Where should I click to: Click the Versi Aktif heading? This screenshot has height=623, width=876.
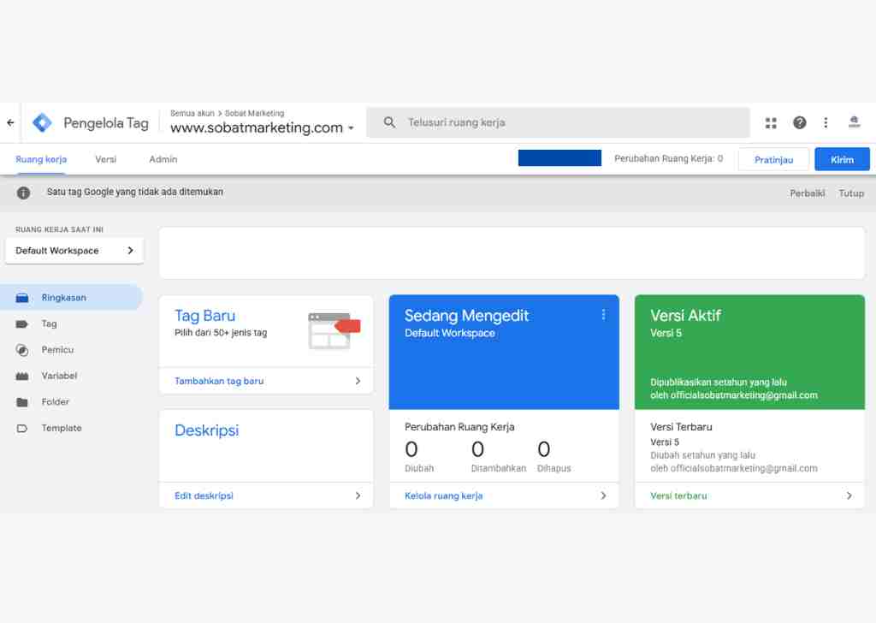coord(685,316)
